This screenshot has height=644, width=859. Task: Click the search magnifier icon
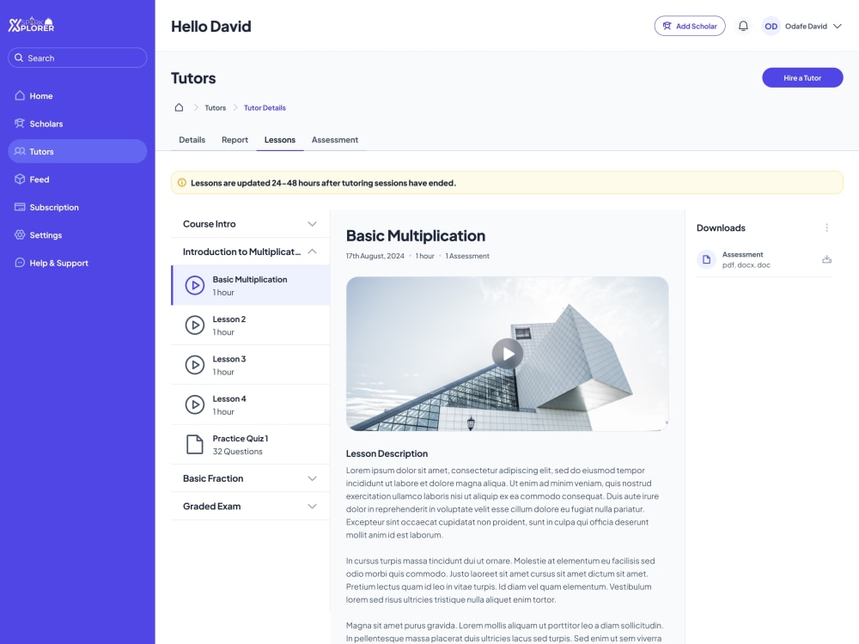tap(19, 58)
